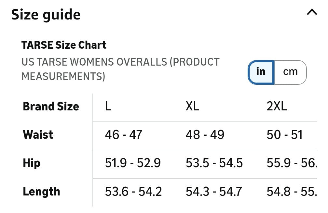Switch measurements to centimeters
Image resolution: width=328 pixels, height=213 pixels.
point(290,72)
